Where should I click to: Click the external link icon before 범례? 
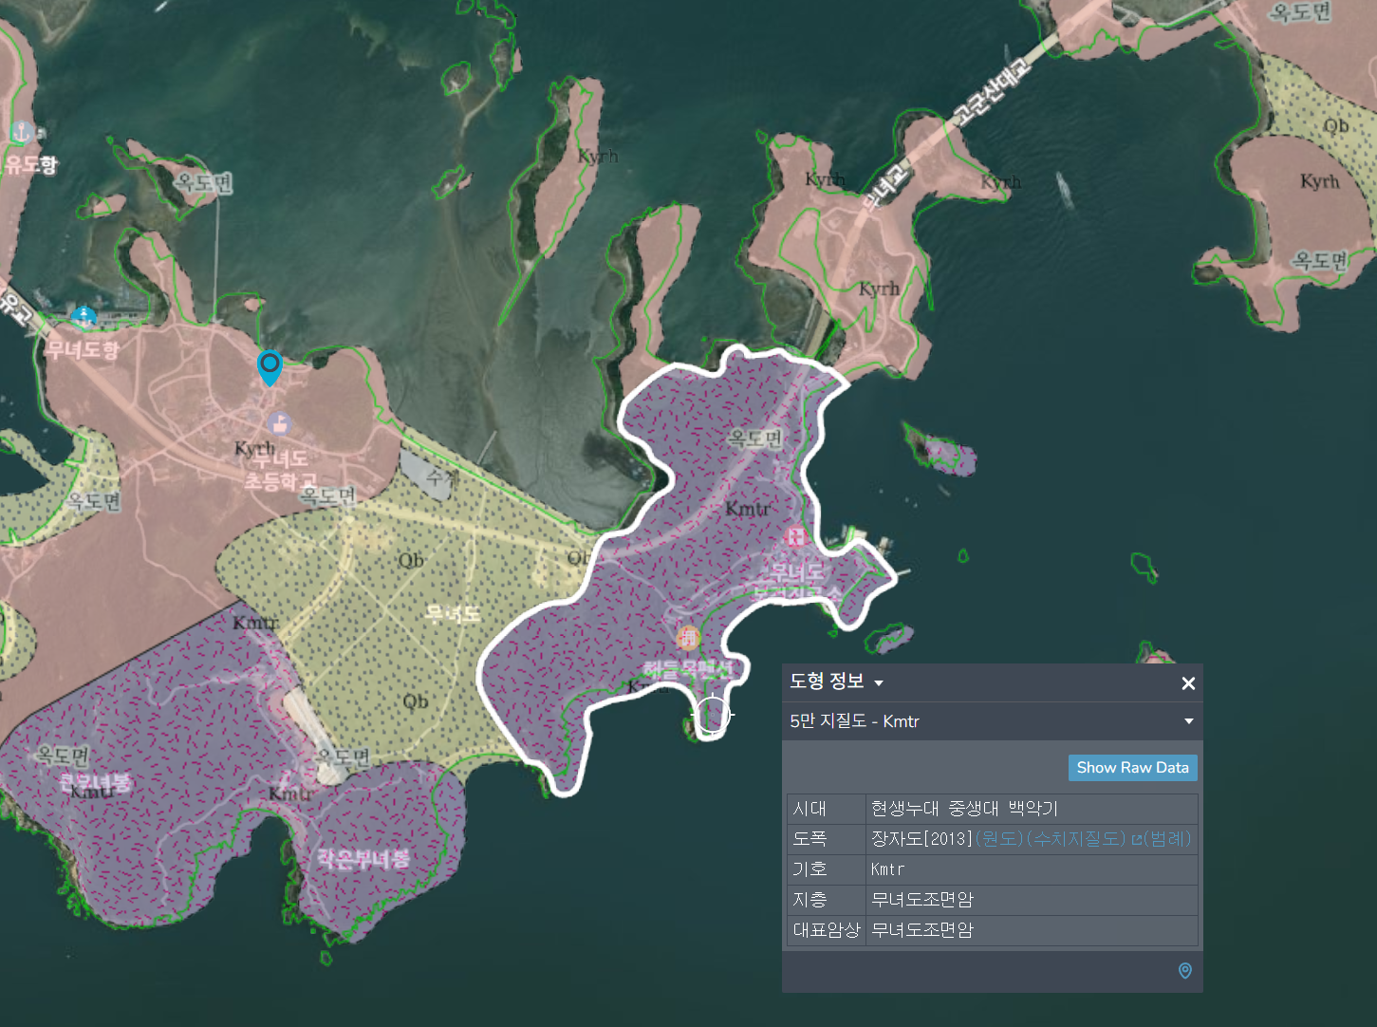(x=1137, y=839)
